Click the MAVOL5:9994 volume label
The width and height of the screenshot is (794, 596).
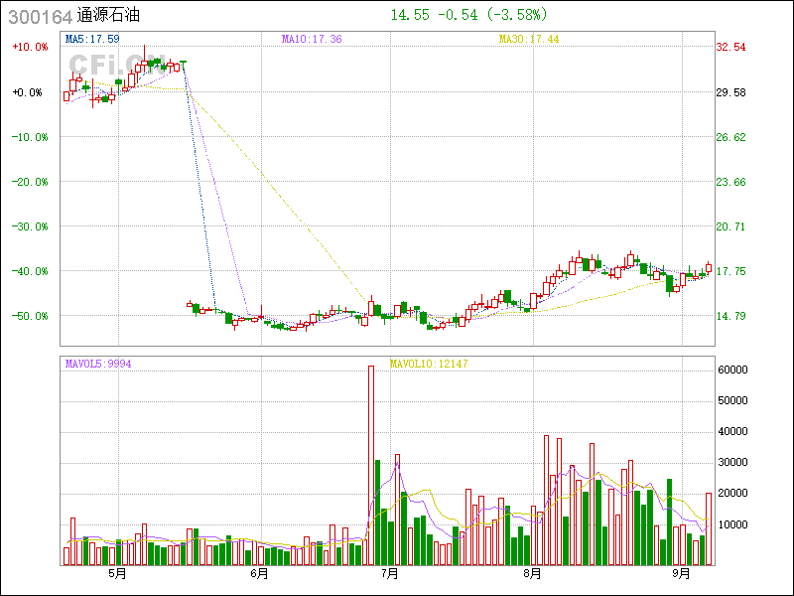click(98, 364)
